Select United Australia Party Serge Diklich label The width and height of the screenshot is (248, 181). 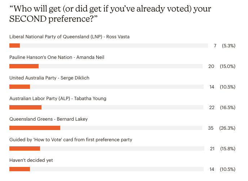point(49,78)
